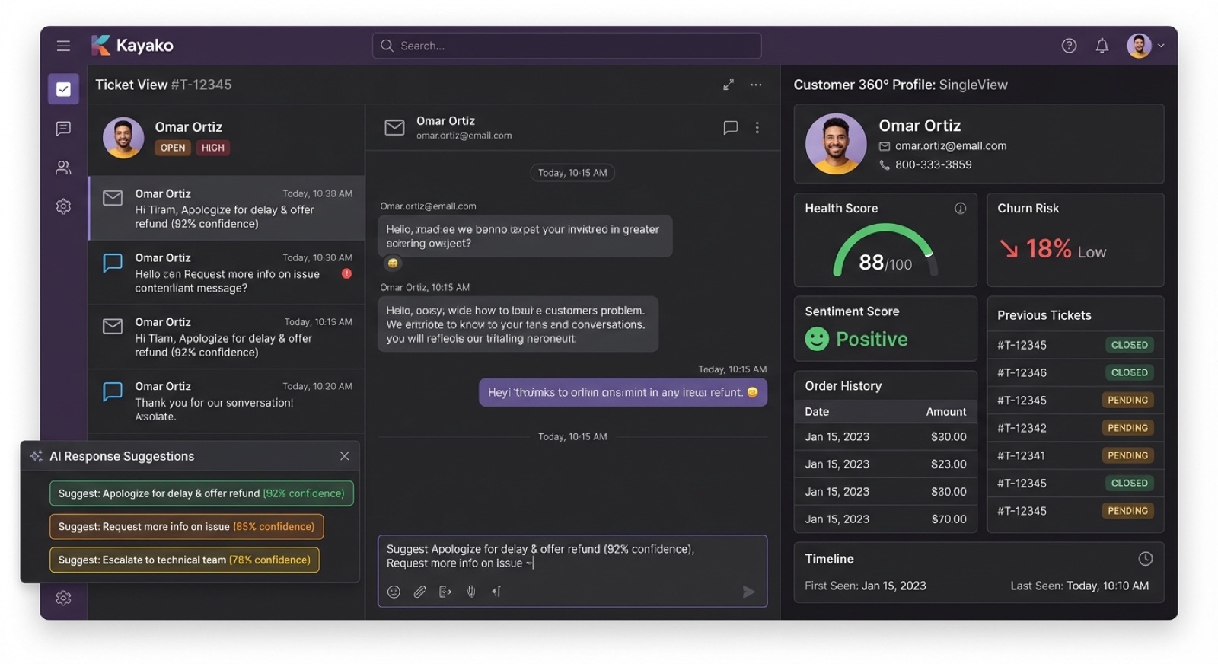Click the Health Score 88/100 gauge

(885, 250)
